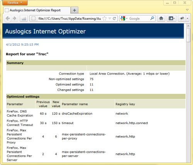Screen dimensions: 193x165
Task: Go forward to the next page
Action: (15, 19)
